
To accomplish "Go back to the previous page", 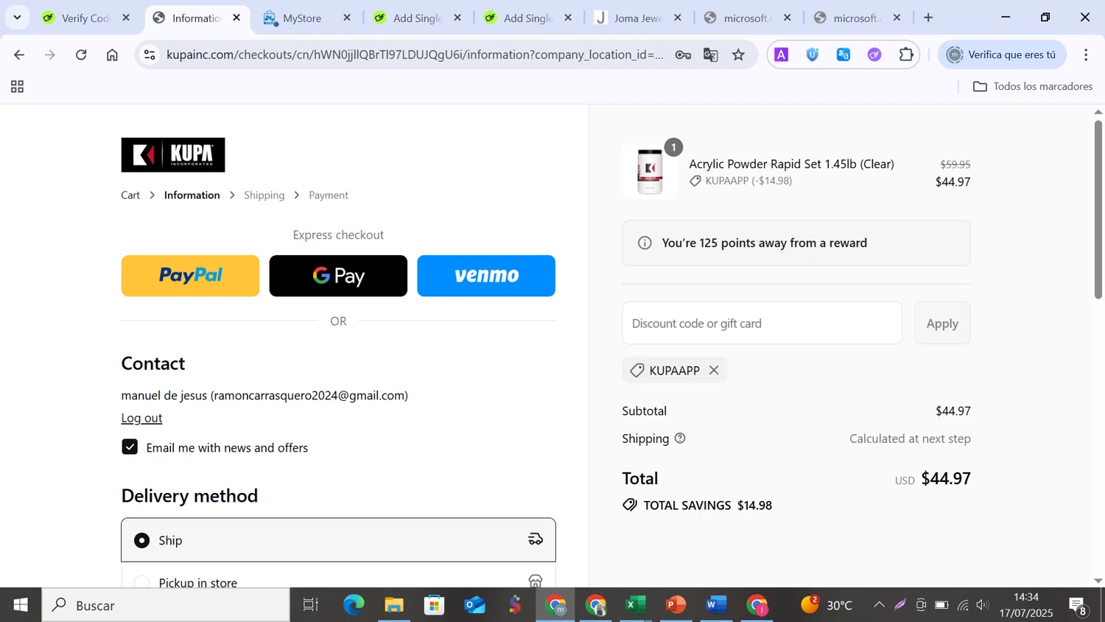I will tap(19, 55).
